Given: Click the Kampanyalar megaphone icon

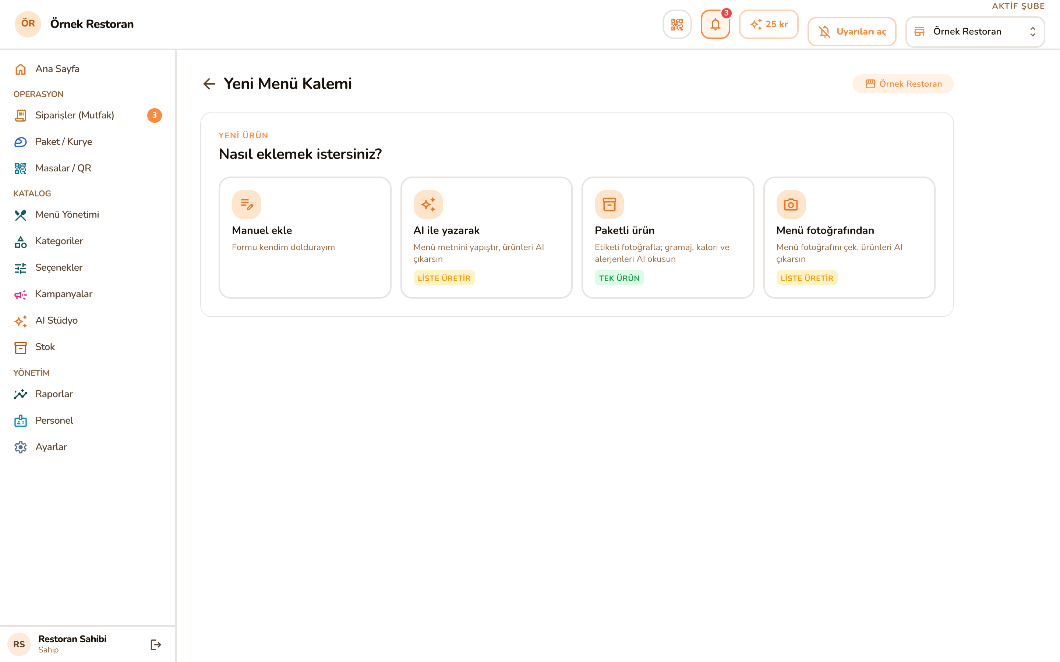Looking at the screenshot, I should [x=21, y=294].
